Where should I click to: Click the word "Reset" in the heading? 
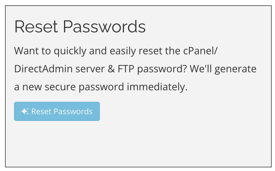36,27
